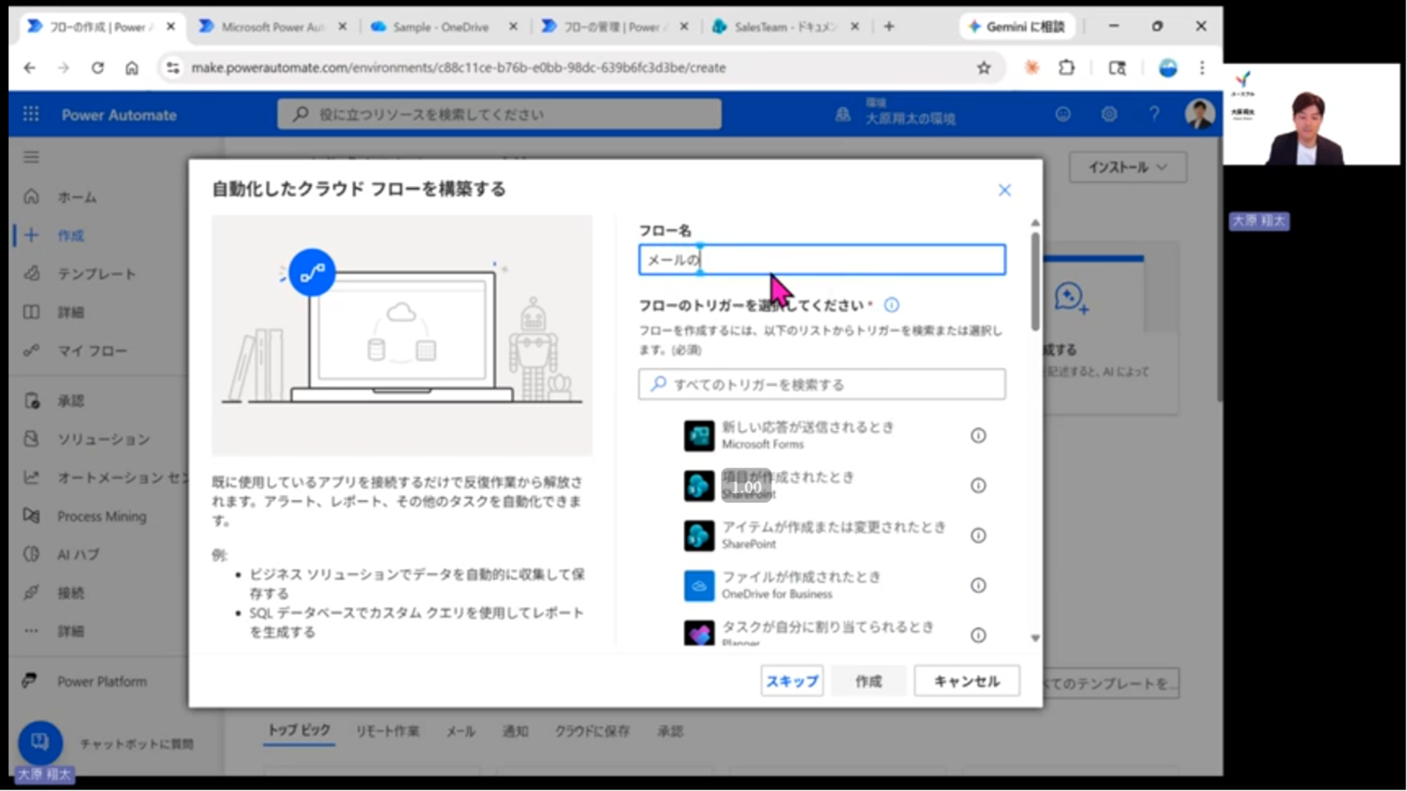This screenshot has width=1407, height=791.
Task: Click the フロー名 text field
Action: [822, 260]
